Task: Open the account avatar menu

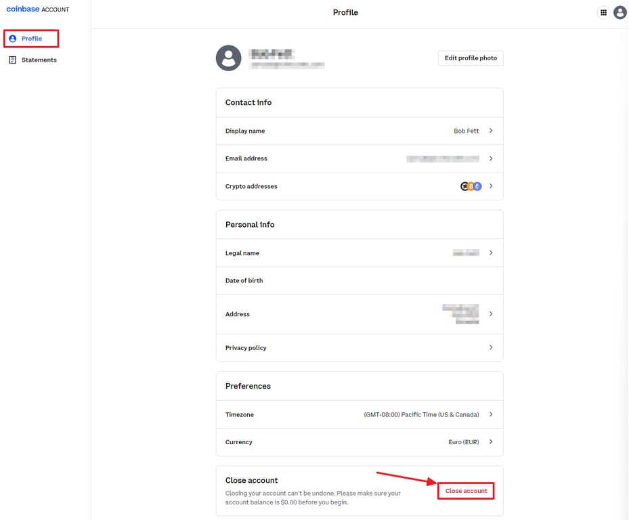Action: tap(620, 12)
